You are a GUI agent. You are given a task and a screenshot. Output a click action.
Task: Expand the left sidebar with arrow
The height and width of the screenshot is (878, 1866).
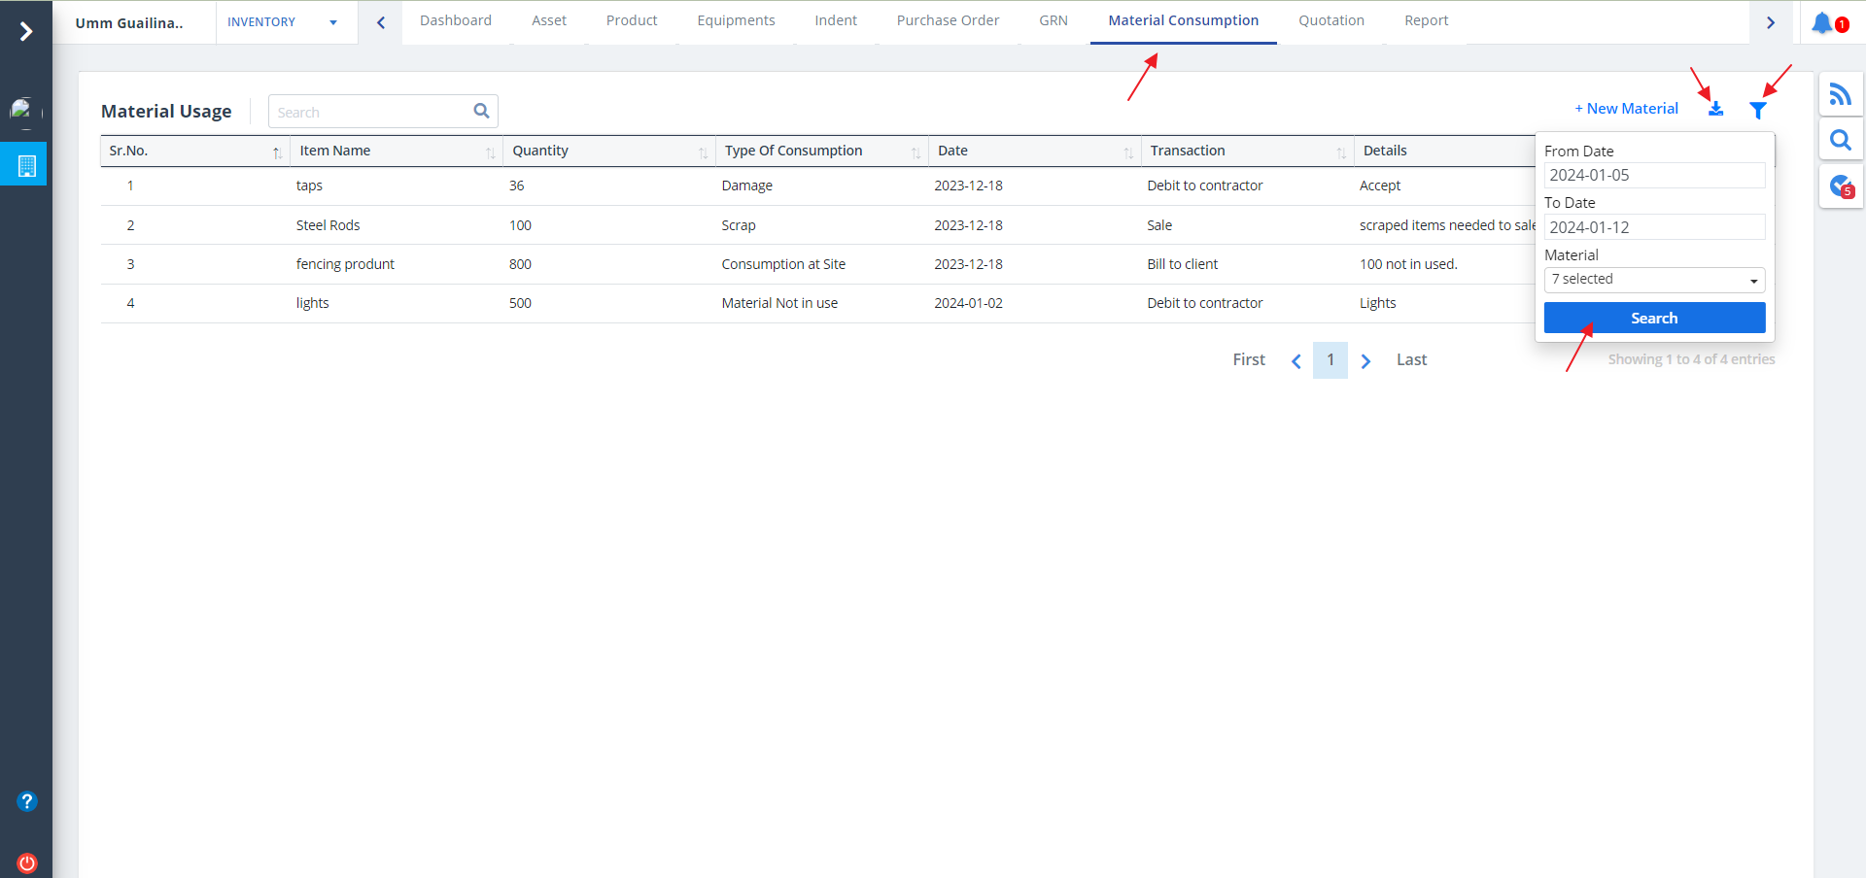[26, 32]
